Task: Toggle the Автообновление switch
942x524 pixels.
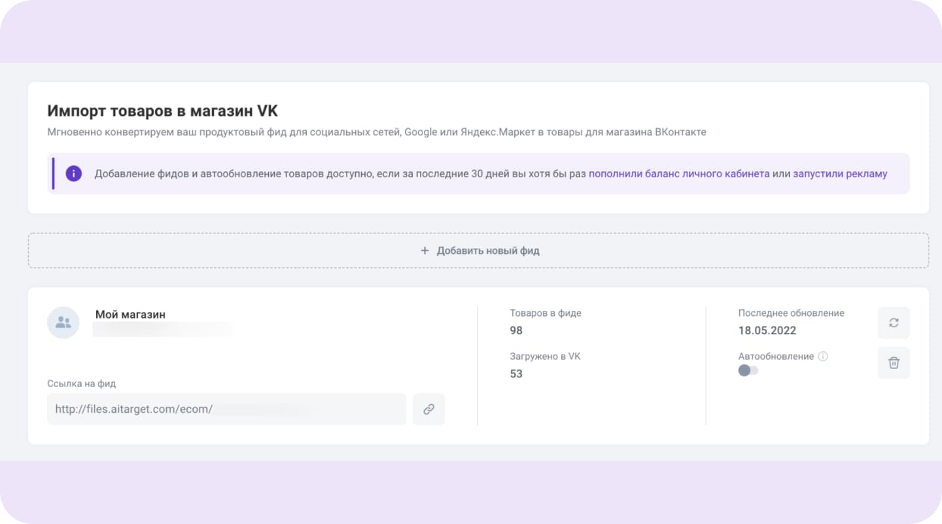Action: point(748,370)
